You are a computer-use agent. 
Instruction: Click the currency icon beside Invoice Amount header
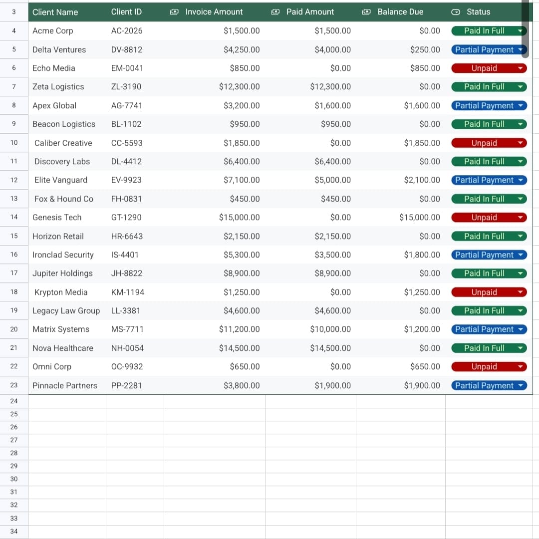click(x=174, y=12)
